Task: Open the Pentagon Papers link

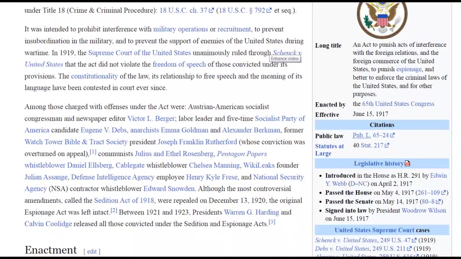Action: [x=242, y=154]
